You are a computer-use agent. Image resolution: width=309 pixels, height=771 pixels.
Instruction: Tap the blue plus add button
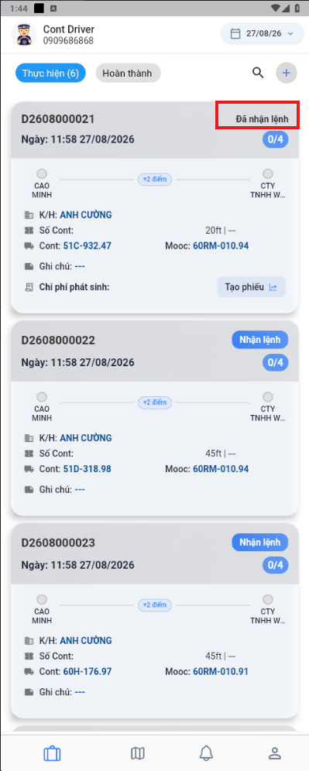[287, 74]
